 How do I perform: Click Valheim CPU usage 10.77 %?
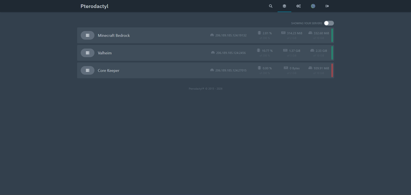[x=267, y=51]
